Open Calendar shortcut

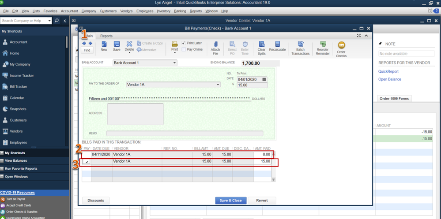pyautogui.click(x=17, y=98)
